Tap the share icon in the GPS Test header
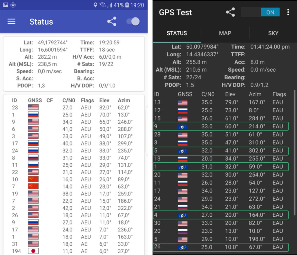297x255 pixels. (230, 12)
